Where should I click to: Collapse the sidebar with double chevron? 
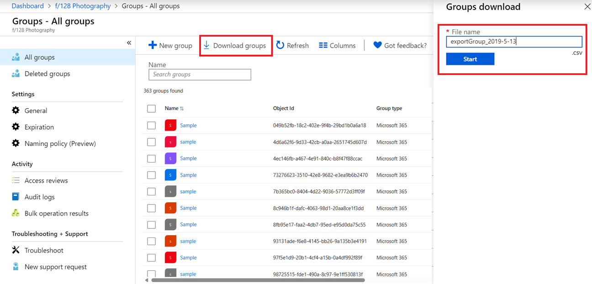[x=129, y=43]
